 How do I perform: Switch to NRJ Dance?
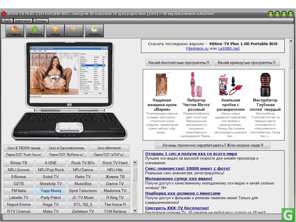point(83,170)
